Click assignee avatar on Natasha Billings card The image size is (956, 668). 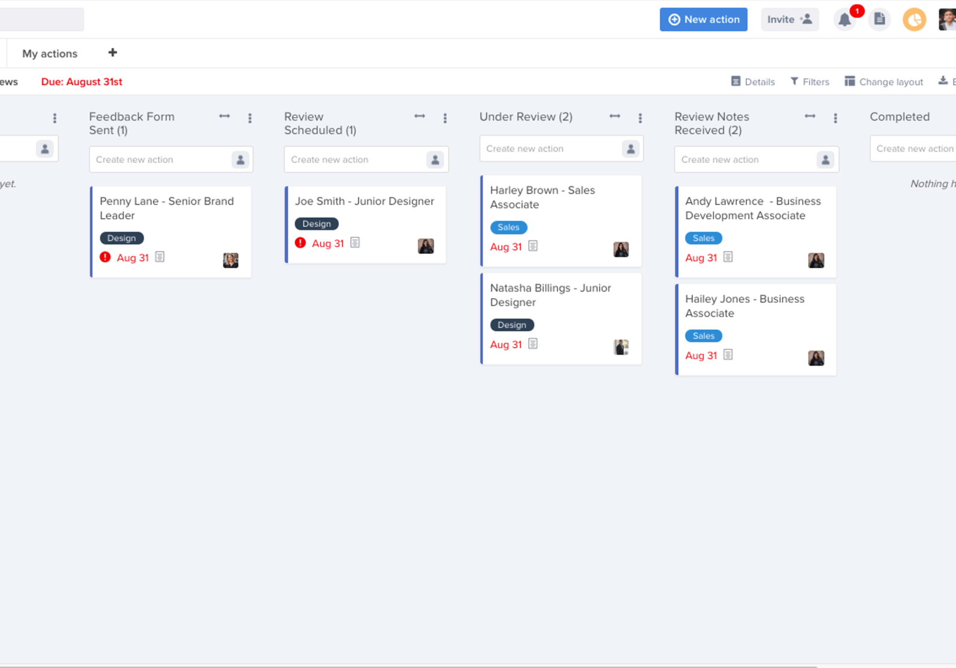click(621, 347)
